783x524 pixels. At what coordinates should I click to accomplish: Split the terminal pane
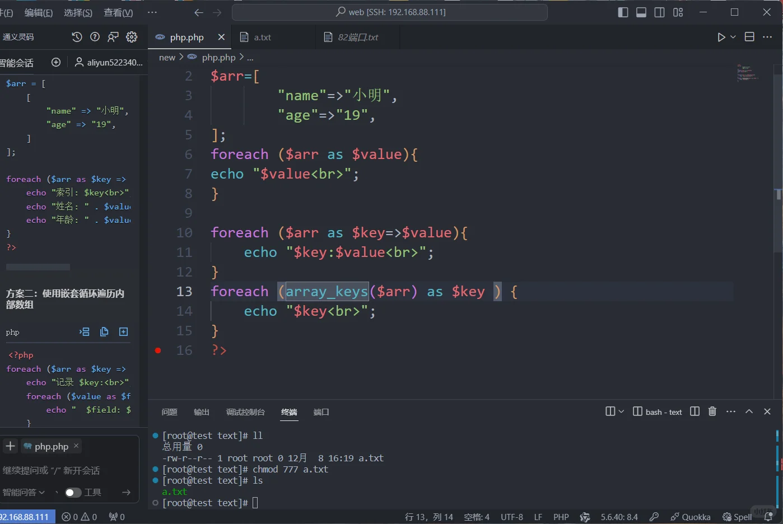point(695,411)
